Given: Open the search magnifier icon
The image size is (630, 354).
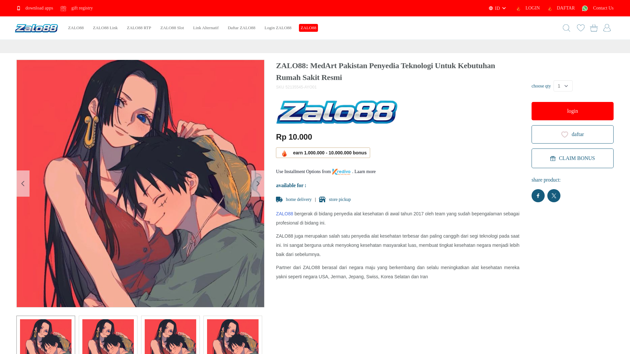Looking at the screenshot, I should point(566,28).
